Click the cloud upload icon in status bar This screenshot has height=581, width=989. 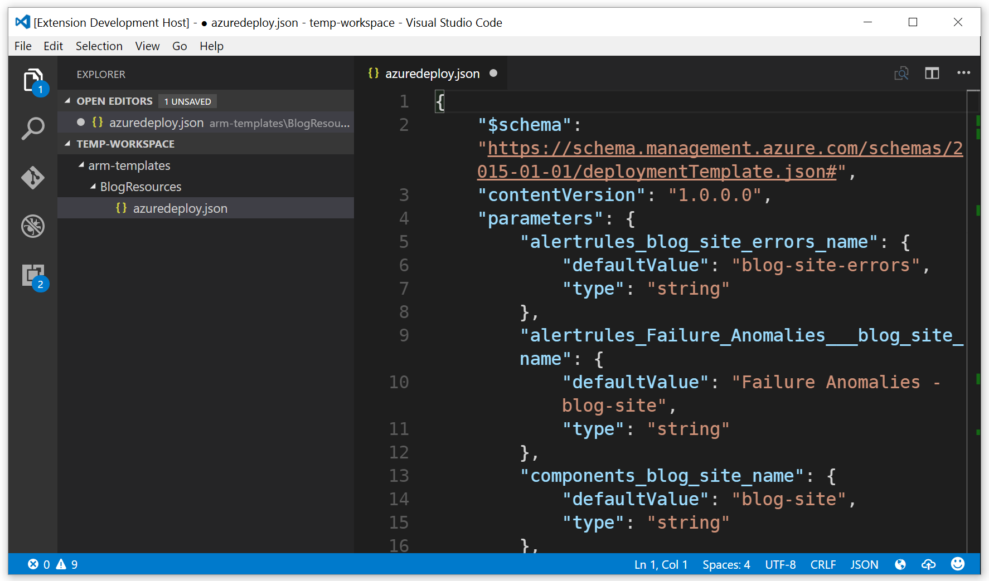pyautogui.click(x=929, y=564)
